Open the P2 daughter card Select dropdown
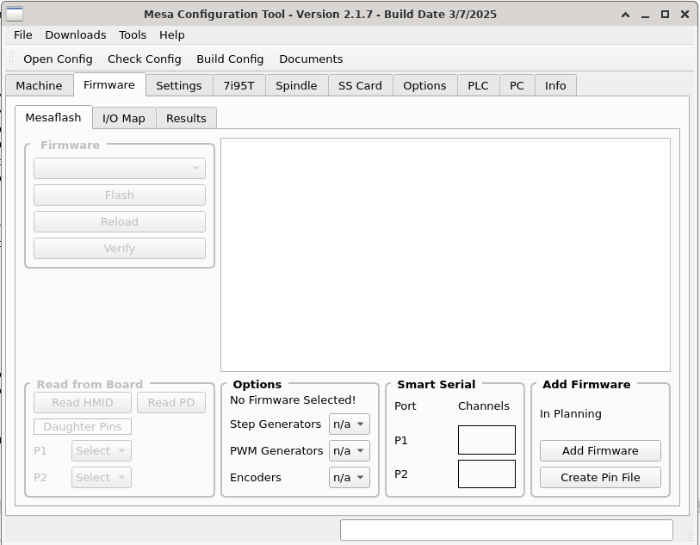Screen dimensions: 700x545 [102, 478]
